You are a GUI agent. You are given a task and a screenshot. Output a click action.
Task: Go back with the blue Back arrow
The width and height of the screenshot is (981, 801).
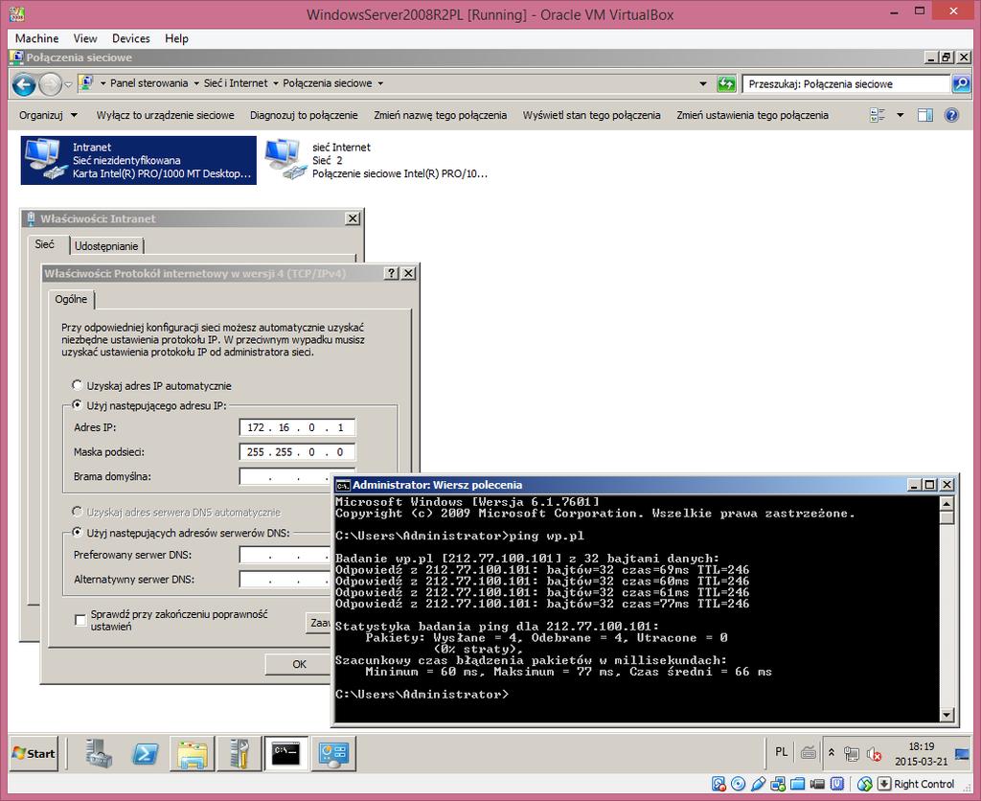coord(24,84)
